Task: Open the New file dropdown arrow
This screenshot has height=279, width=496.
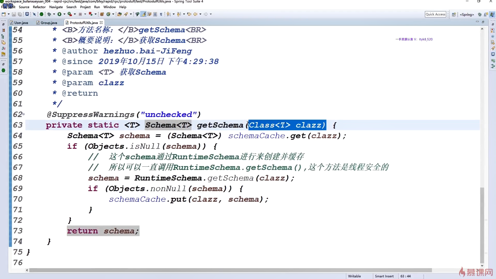Action: coord(9,14)
